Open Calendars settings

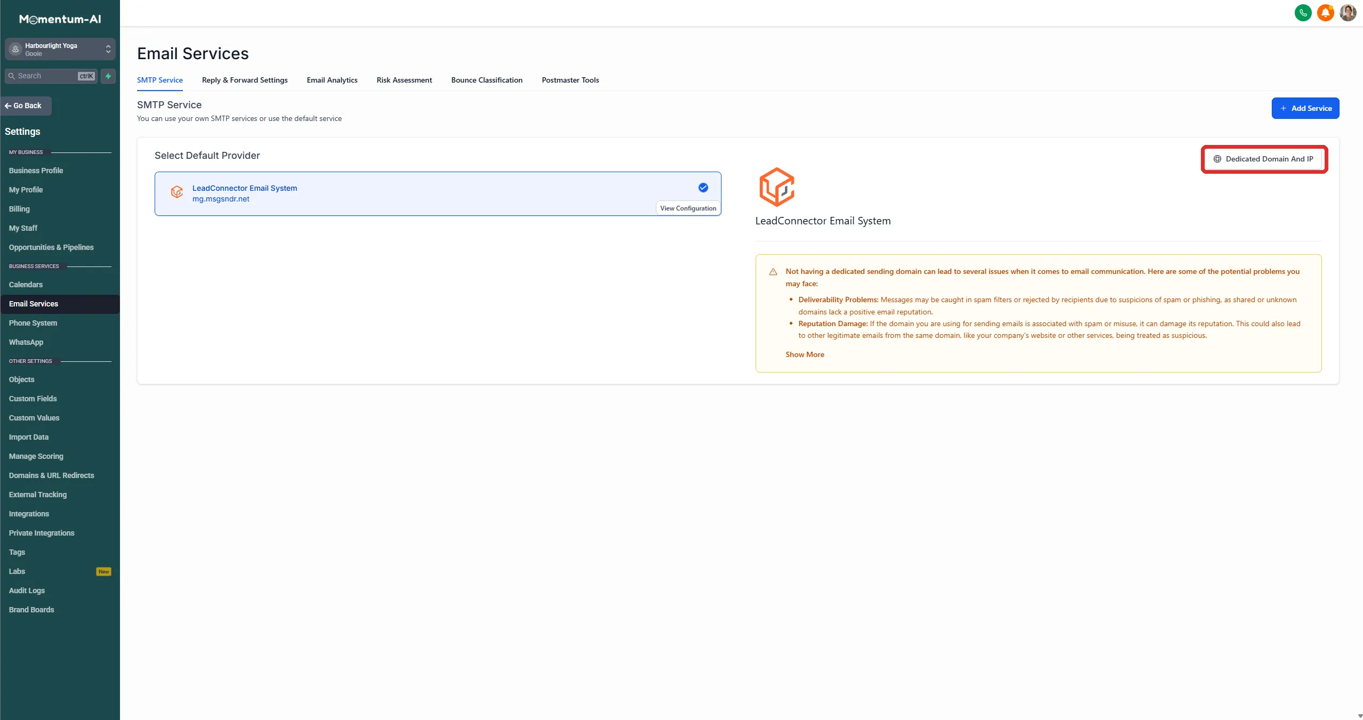point(26,285)
